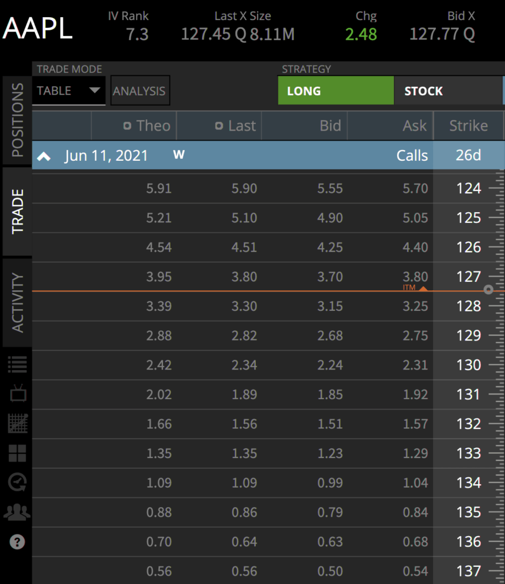Open the TV live feed icon
The width and height of the screenshot is (505, 584).
pyautogui.click(x=18, y=394)
